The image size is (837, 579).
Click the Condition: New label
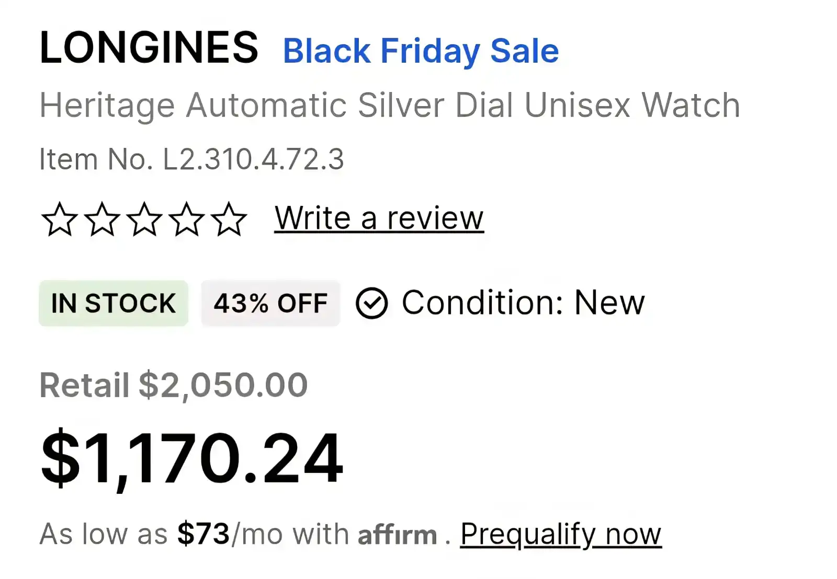coord(523,303)
